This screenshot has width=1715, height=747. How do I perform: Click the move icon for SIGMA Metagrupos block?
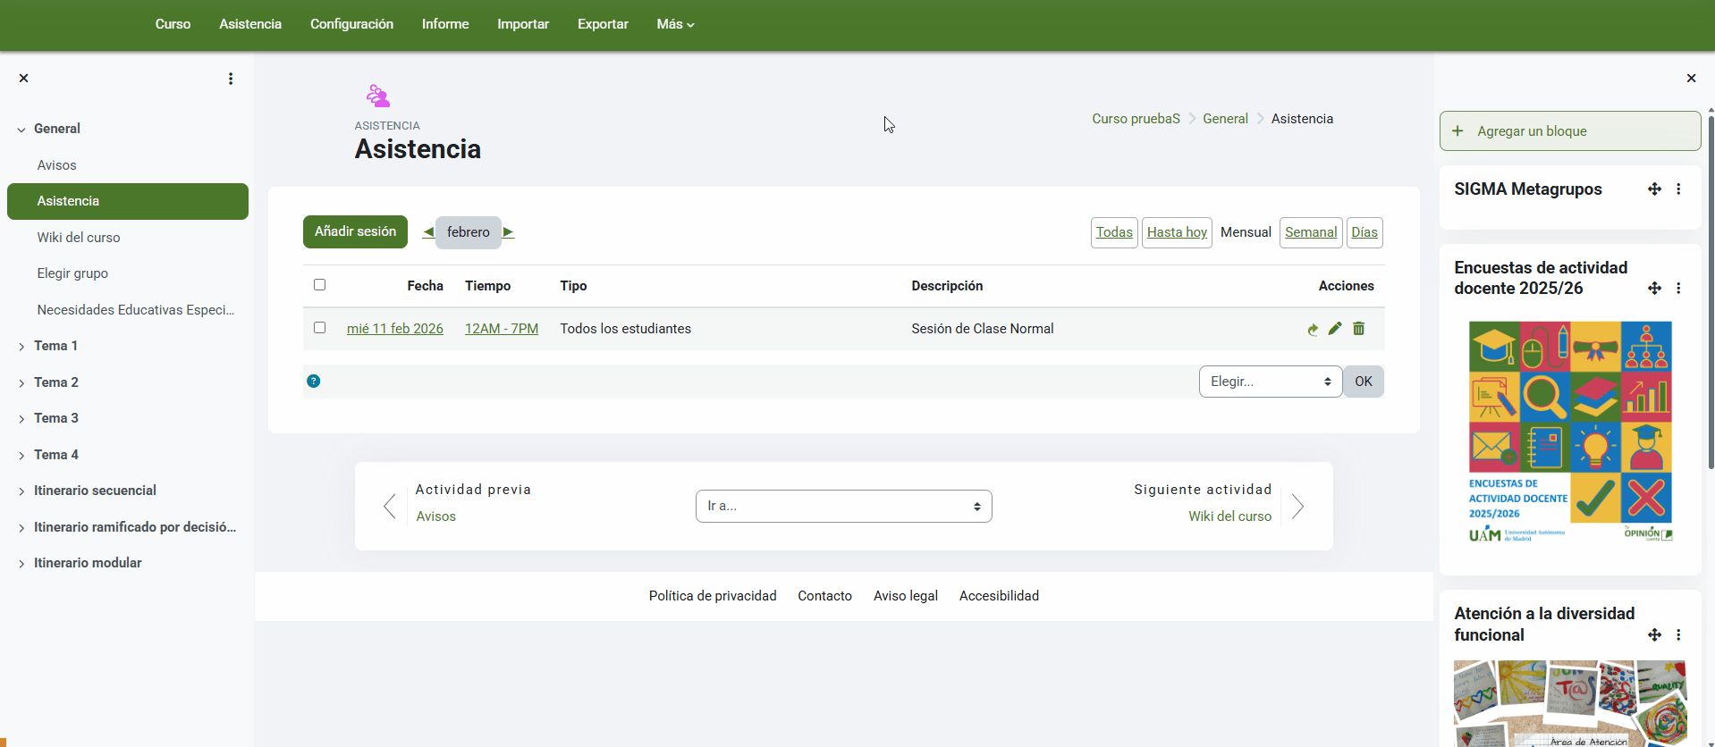coord(1654,189)
